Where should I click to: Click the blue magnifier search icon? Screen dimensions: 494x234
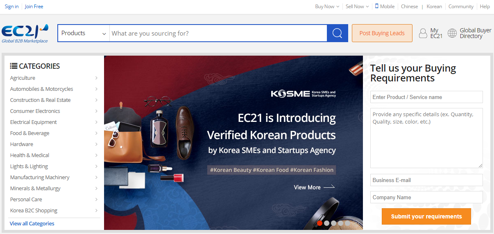[x=337, y=33]
